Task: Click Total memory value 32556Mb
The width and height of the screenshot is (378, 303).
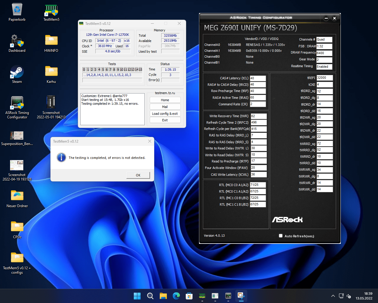Action: click(170, 36)
